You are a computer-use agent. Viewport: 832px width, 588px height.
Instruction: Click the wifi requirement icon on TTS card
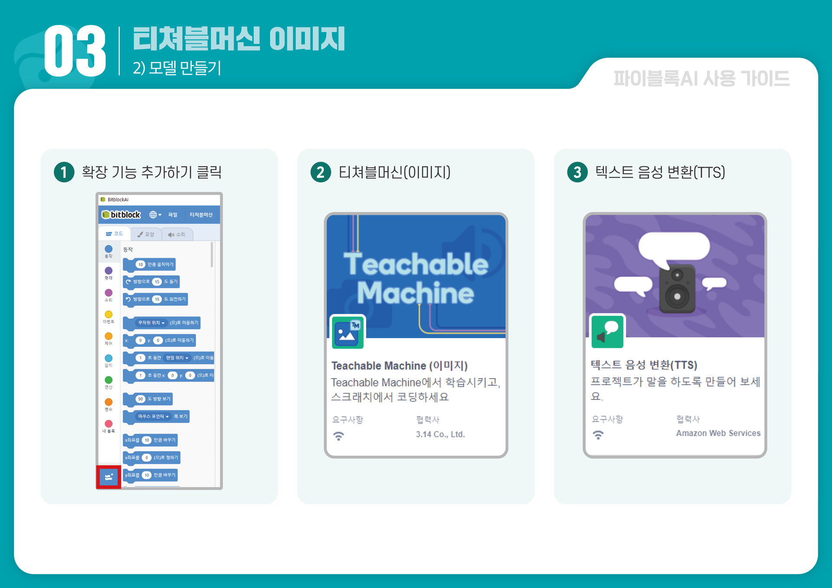(598, 435)
